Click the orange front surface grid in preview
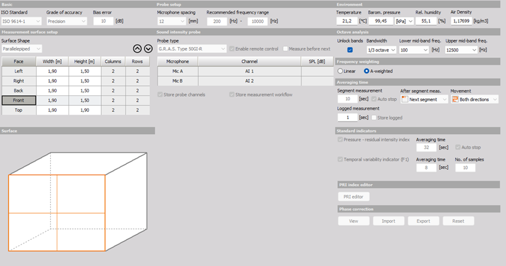Viewport: 506px width, 266px height. pyautogui.click(x=57, y=213)
